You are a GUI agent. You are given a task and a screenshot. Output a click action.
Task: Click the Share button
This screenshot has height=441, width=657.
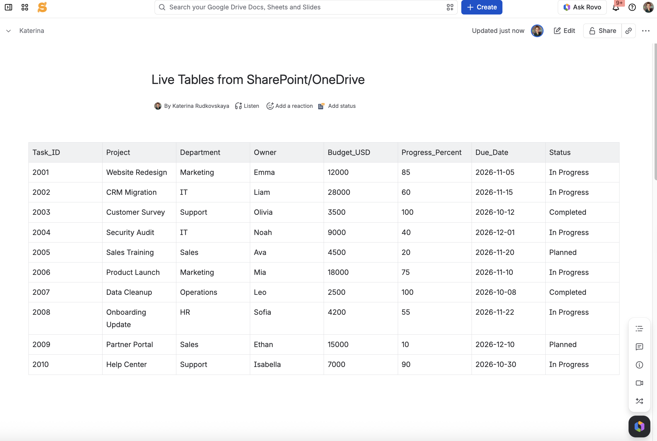click(x=602, y=31)
